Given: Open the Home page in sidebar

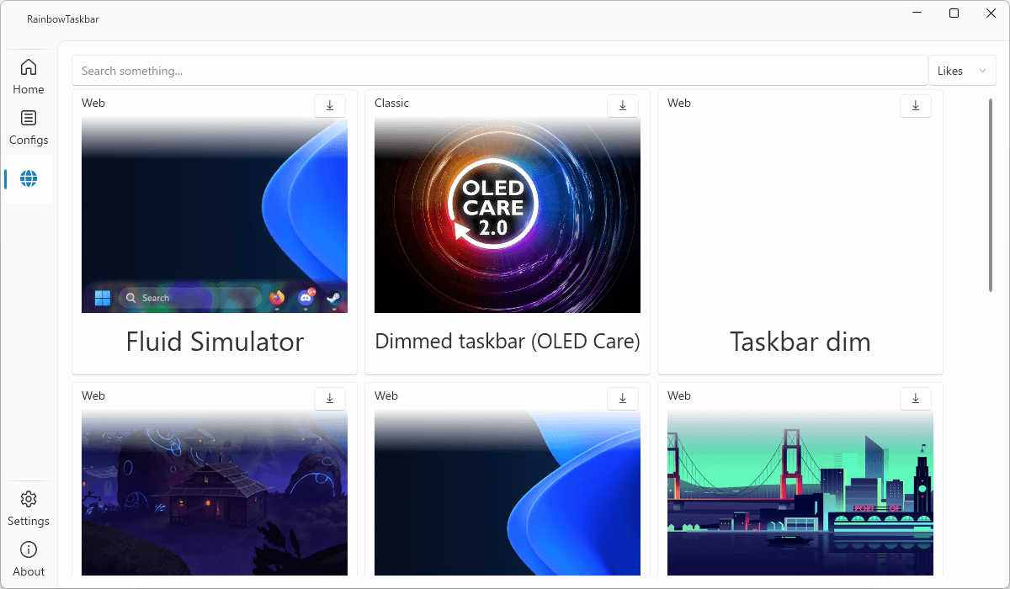Looking at the screenshot, I should coord(29,77).
